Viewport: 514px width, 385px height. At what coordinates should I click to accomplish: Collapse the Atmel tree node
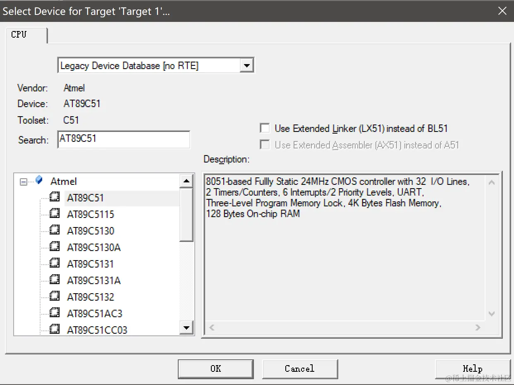[24, 182]
